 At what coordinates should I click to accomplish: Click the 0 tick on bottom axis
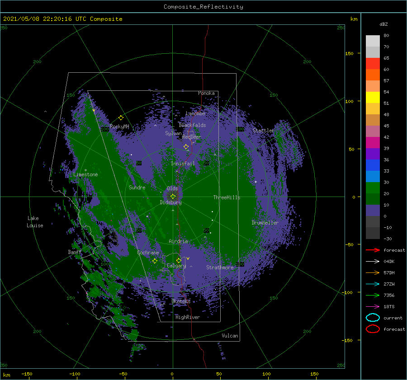pos(172,374)
